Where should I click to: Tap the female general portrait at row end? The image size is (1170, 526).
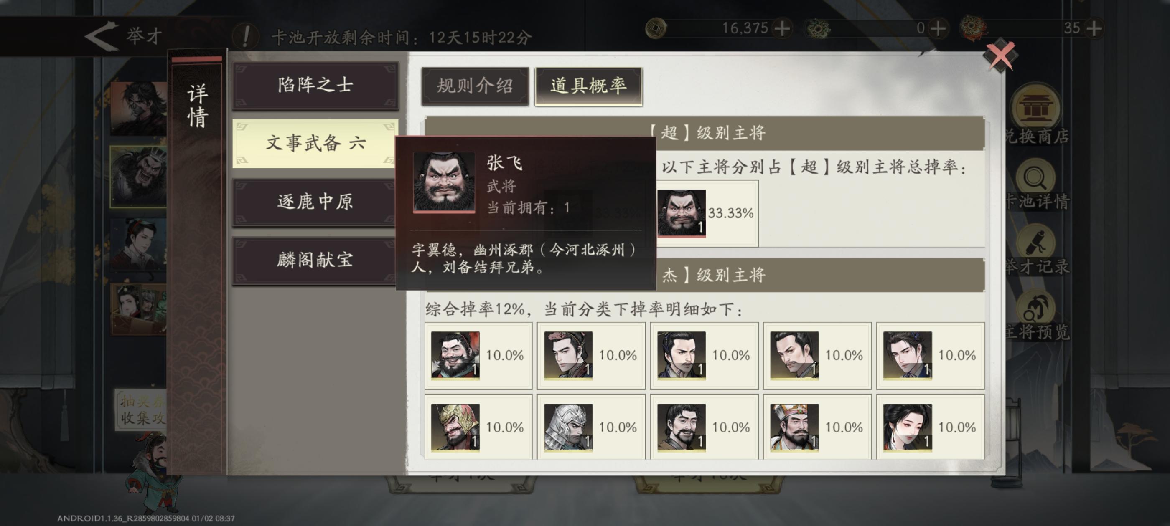click(908, 427)
